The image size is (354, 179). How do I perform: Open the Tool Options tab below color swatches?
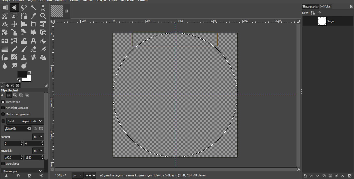[x=3, y=85]
